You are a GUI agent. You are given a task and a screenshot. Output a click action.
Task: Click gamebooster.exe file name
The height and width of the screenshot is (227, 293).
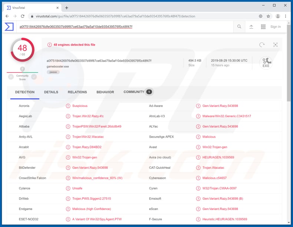click(x=58, y=66)
